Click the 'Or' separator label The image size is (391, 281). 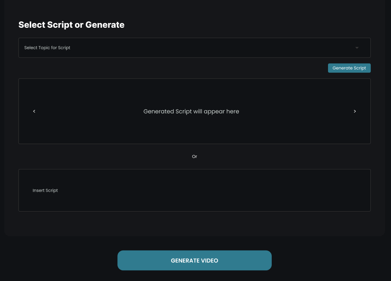coord(194,156)
